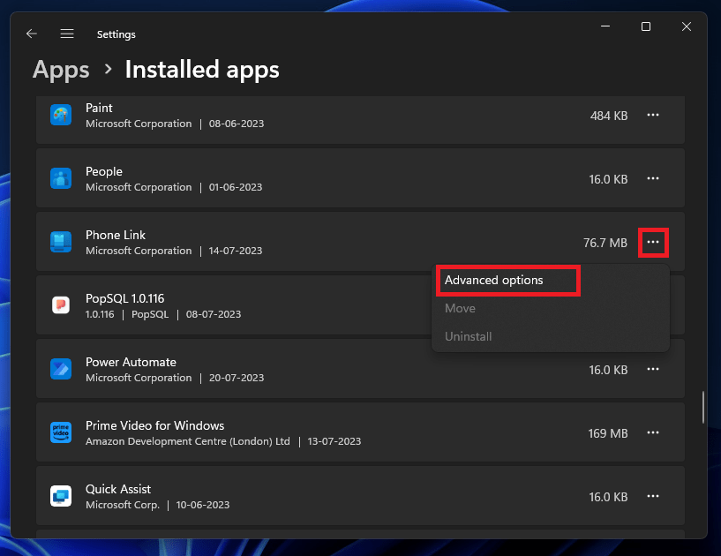Click People's 16.0 KB size value

pyautogui.click(x=608, y=179)
